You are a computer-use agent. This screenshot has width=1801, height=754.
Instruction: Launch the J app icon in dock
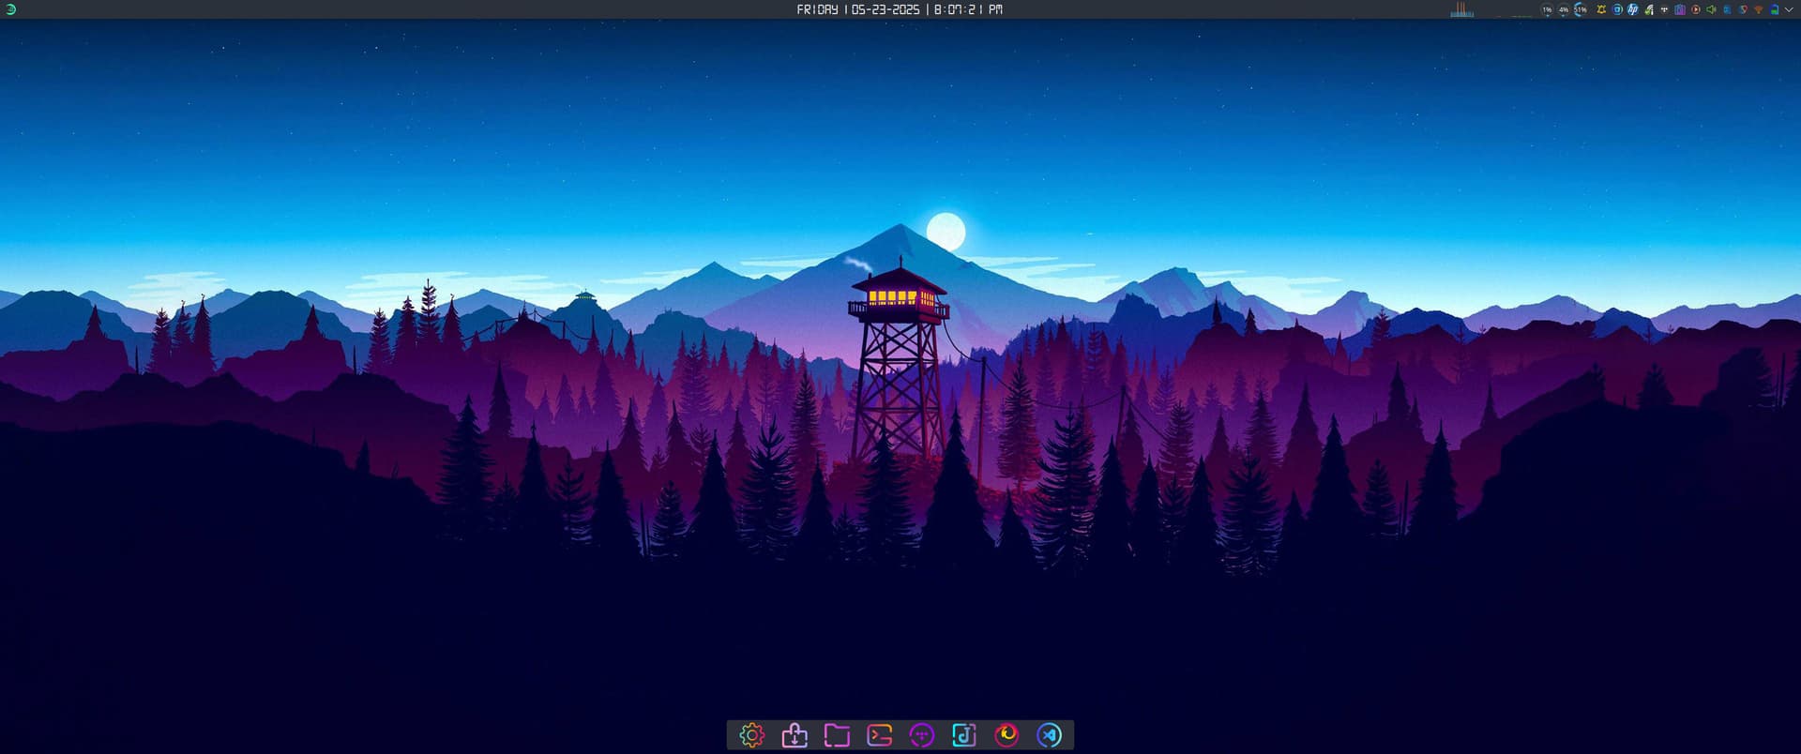(x=964, y=735)
